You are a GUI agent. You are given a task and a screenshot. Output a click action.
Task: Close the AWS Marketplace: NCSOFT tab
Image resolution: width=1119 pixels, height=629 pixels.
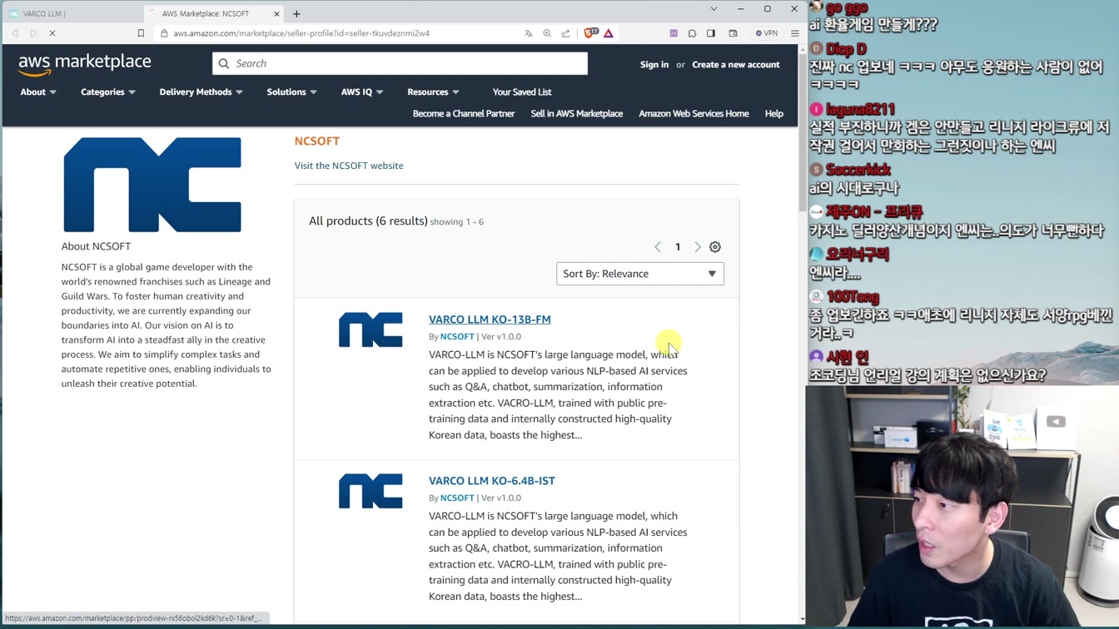tap(276, 13)
